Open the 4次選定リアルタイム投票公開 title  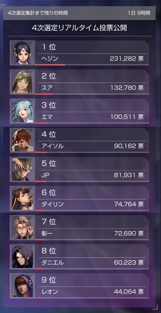(x=79, y=28)
